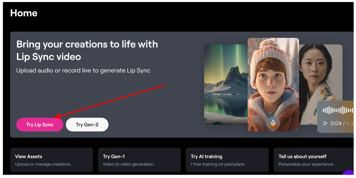Click the 0:04 elapsed time readout
Viewport: 356px width, 178px height.
[336, 123]
